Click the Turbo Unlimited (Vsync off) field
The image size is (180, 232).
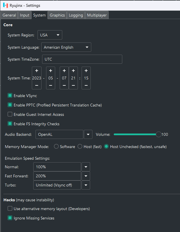(57, 185)
